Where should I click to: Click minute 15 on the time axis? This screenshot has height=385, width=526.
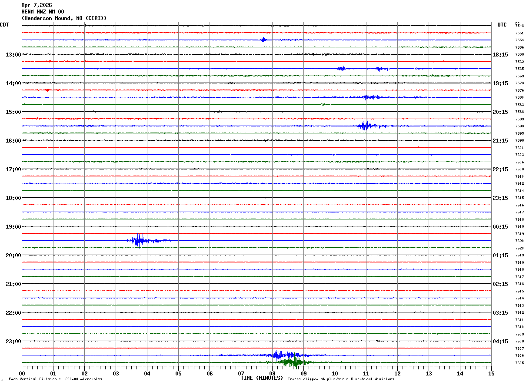click(x=491, y=373)
